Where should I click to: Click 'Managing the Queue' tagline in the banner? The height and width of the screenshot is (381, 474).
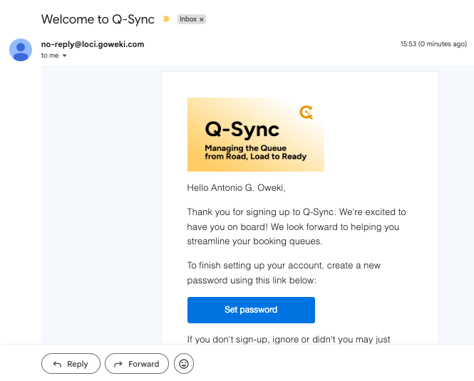point(255,152)
